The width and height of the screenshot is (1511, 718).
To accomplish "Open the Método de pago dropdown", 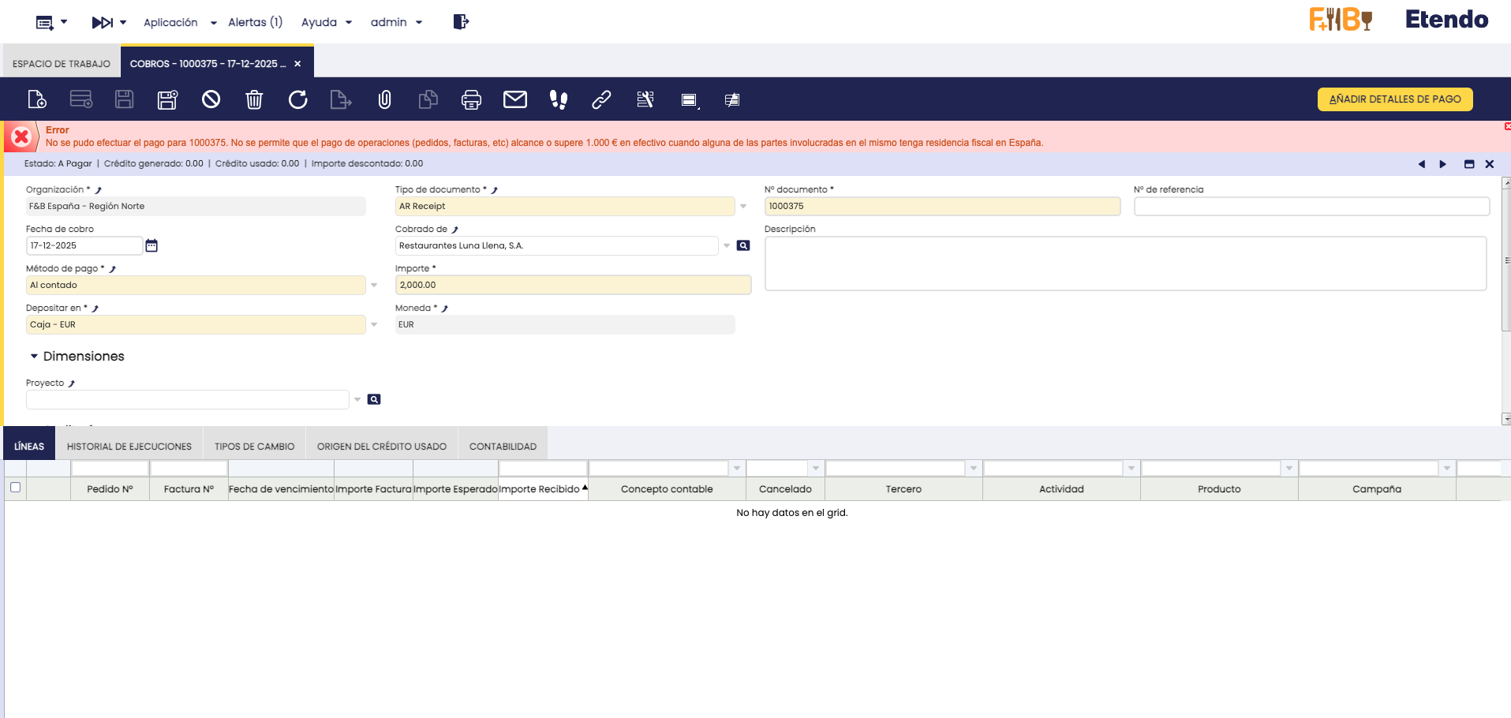I will click(374, 286).
